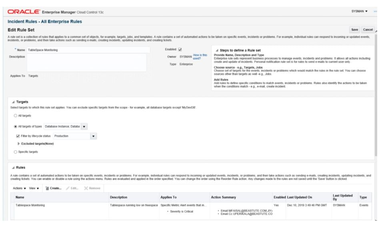Click 'Tablespace running low on freespace' cell
This screenshot has height=228, width=380.
point(134,205)
